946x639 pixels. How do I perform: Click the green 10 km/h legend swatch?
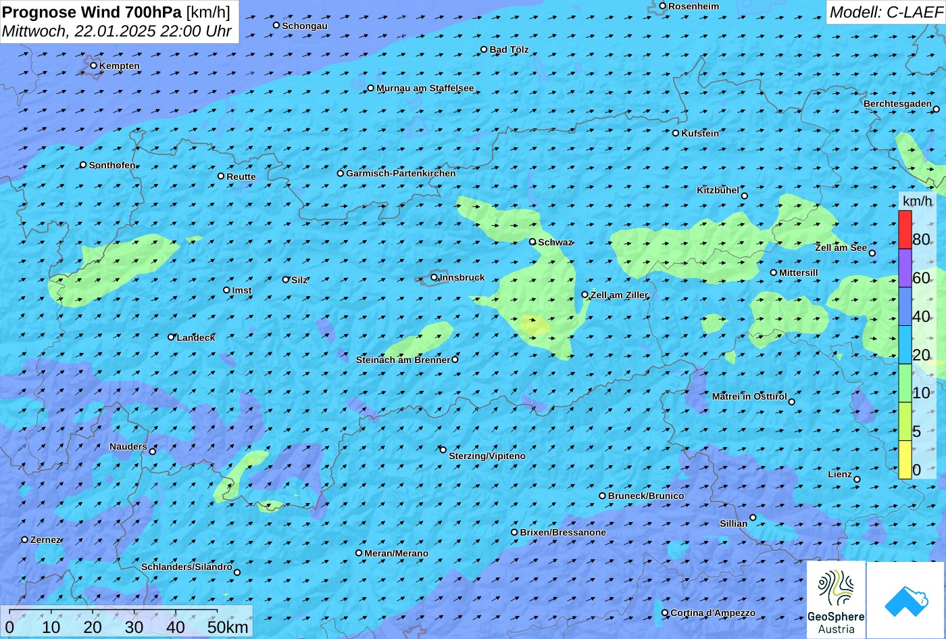[x=905, y=383]
